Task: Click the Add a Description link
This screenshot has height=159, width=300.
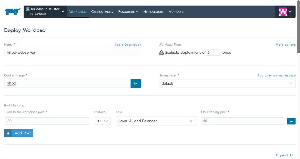Action: point(128,45)
